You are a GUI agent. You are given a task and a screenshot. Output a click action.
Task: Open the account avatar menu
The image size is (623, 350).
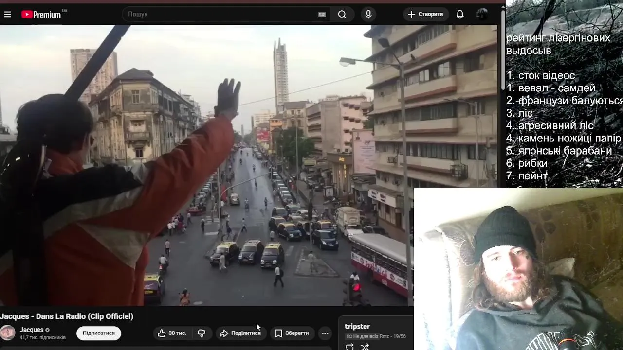coord(482,14)
